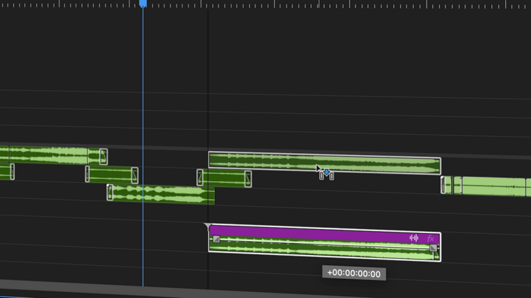
Task: Click the first edit handle of the far-right clip
Action: tap(443, 185)
